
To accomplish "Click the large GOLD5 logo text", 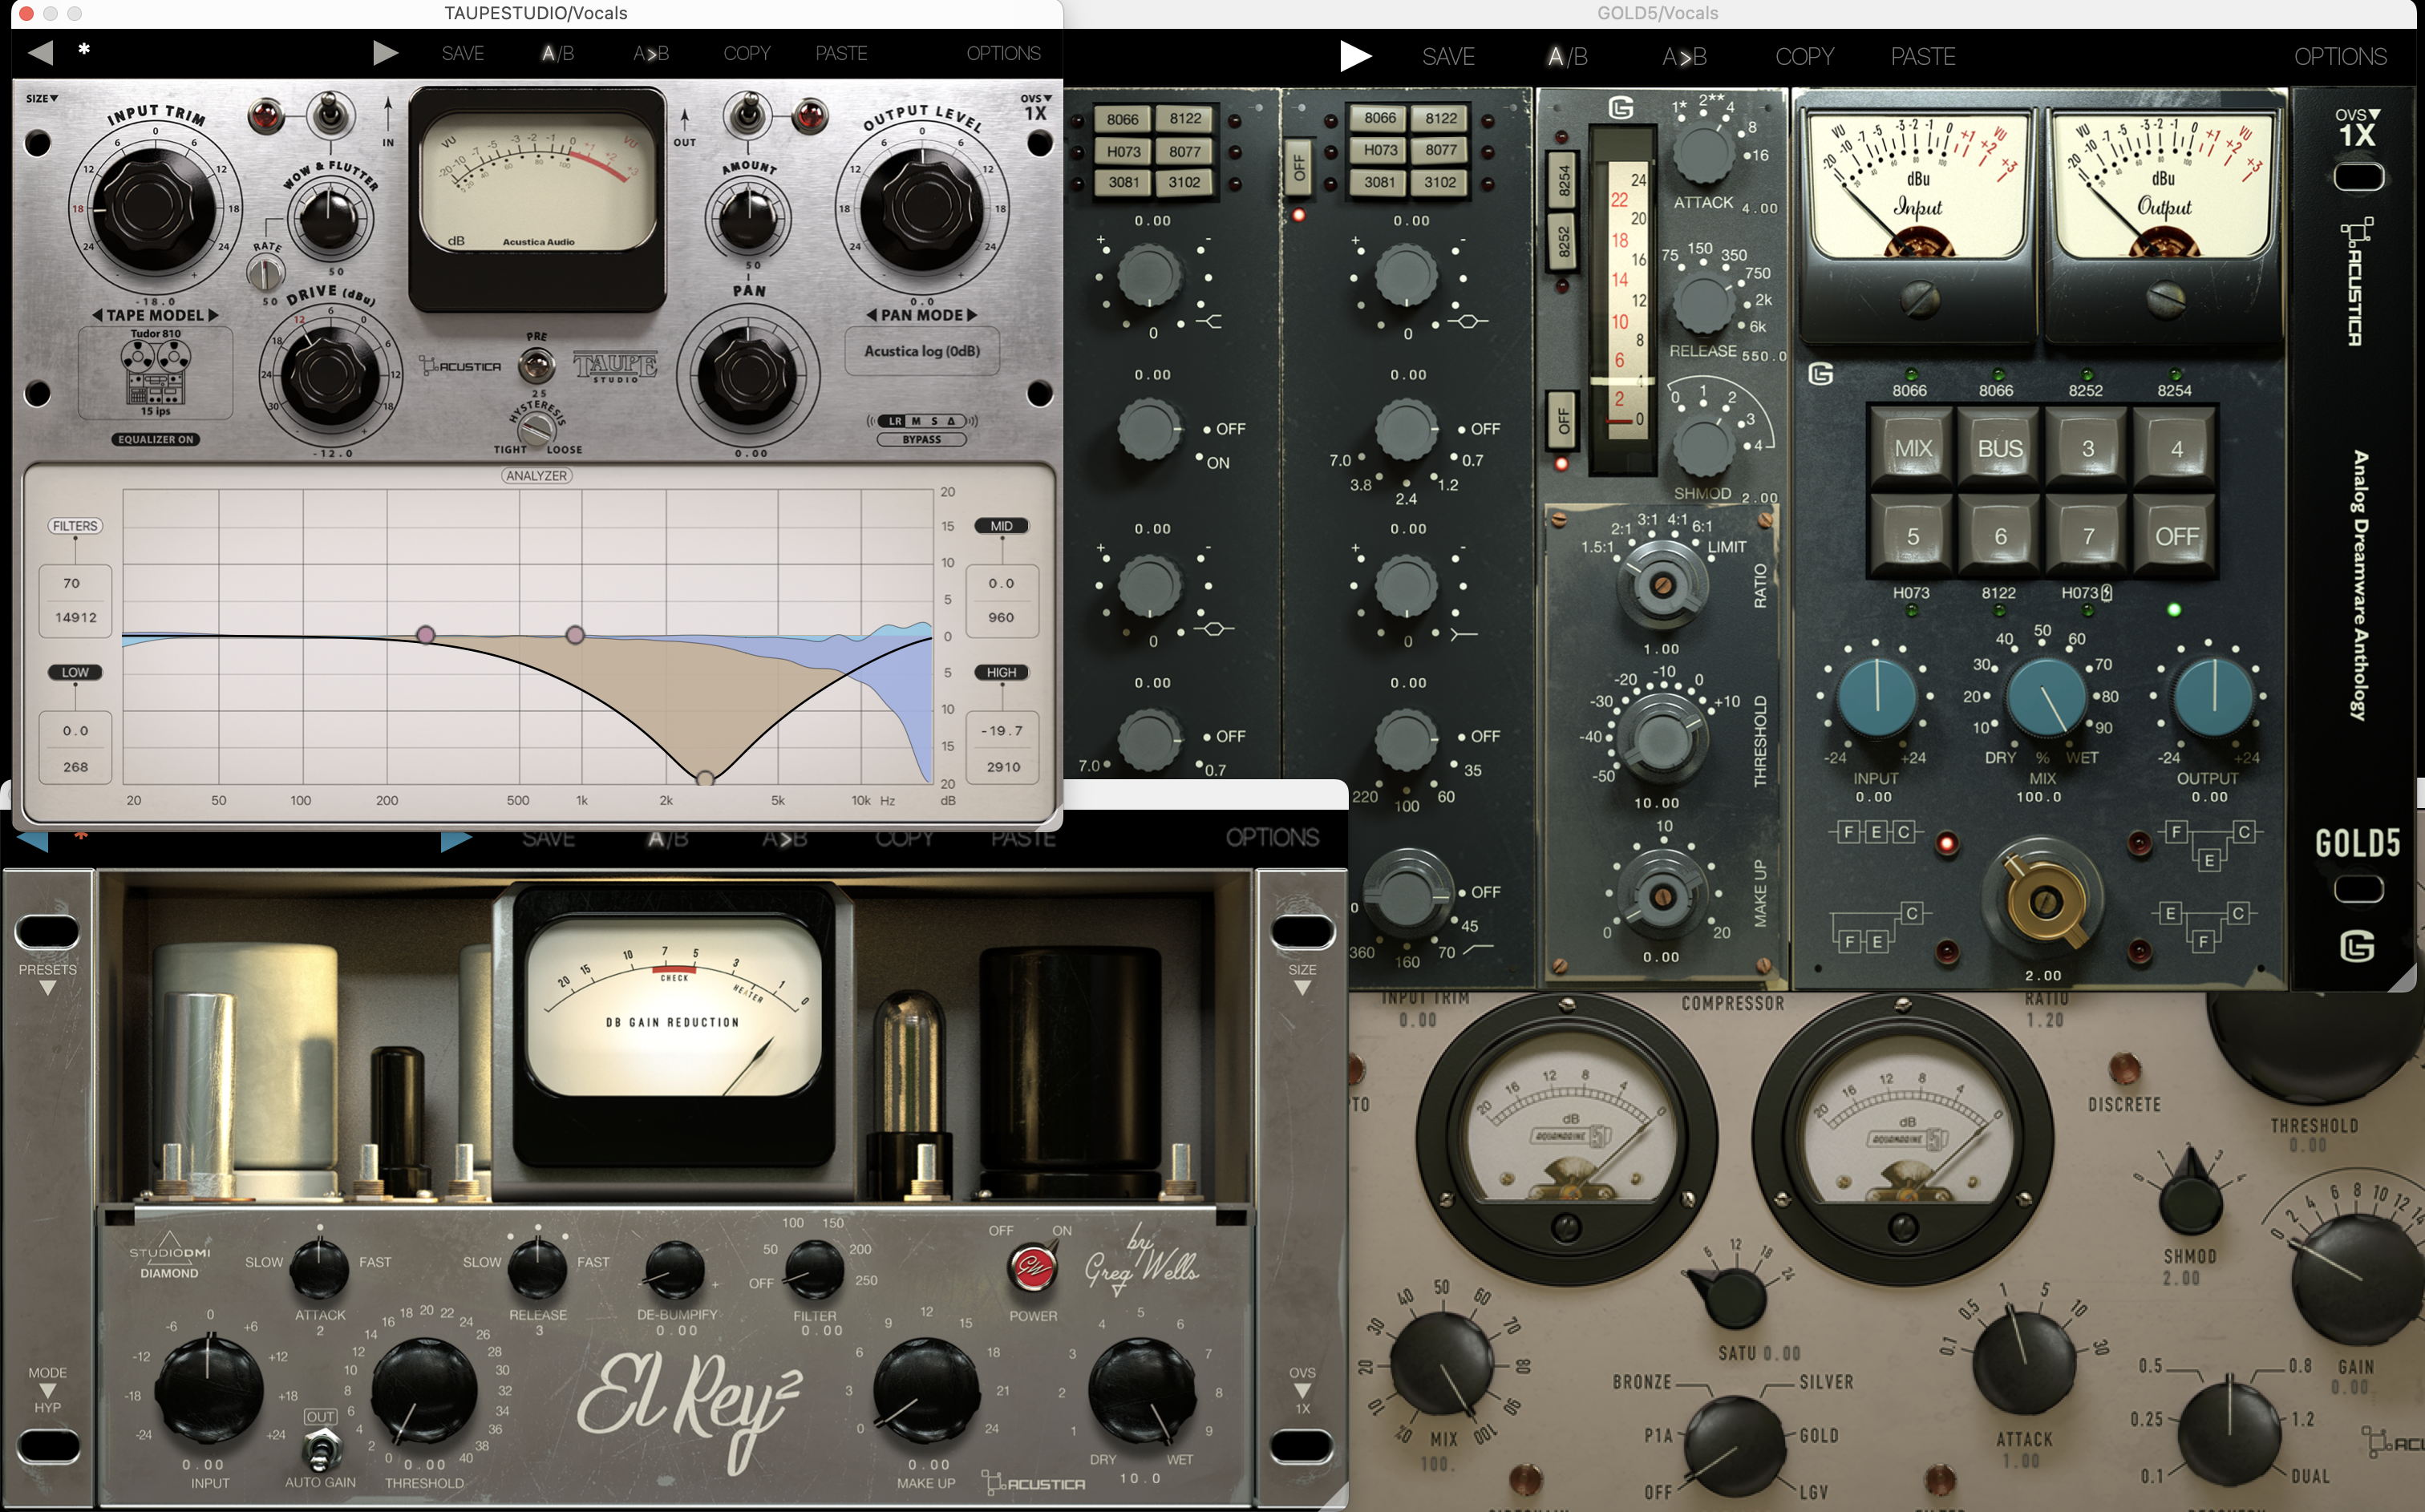I will point(2357,843).
